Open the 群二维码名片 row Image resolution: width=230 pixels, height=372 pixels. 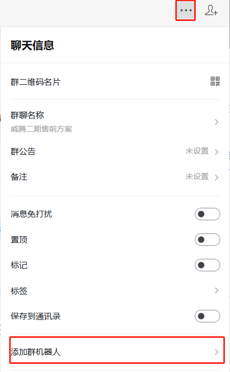(115, 82)
